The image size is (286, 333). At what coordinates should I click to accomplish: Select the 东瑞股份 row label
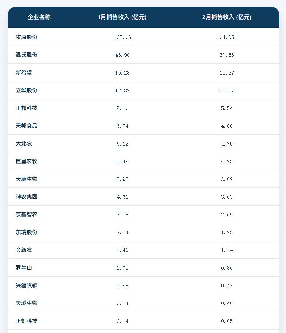[x=26, y=232]
